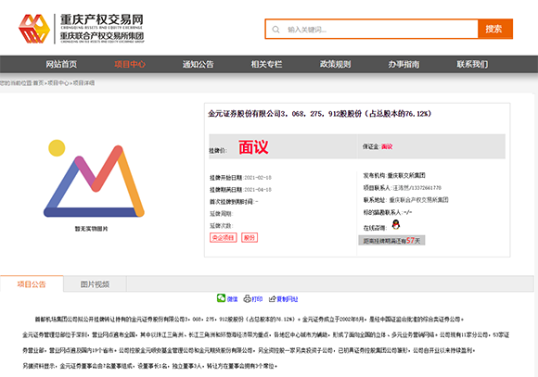
Task: Click the printer icon
Action: click(x=247, y=299)
